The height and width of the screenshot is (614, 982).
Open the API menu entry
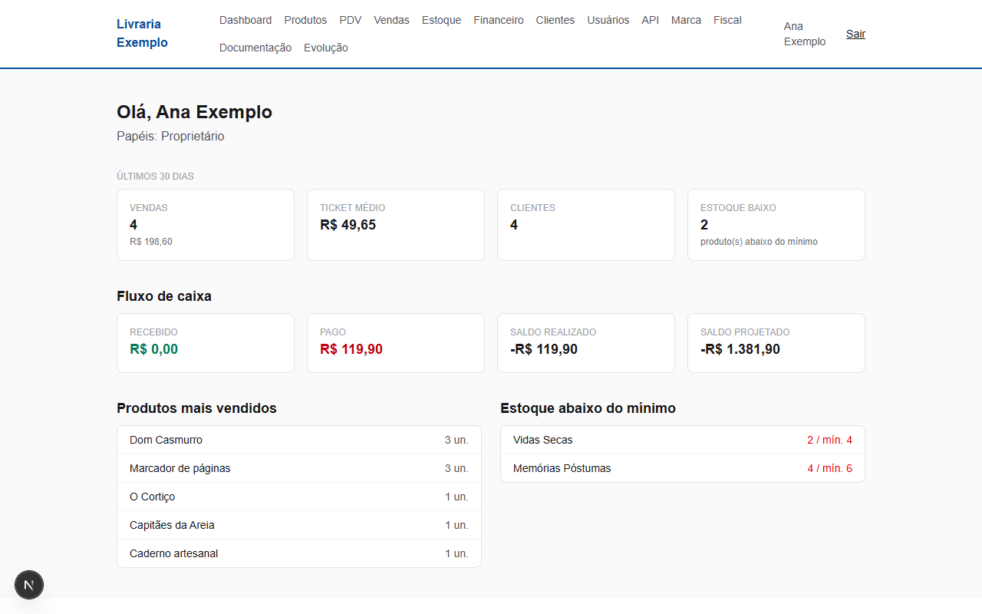pos(651,20)
